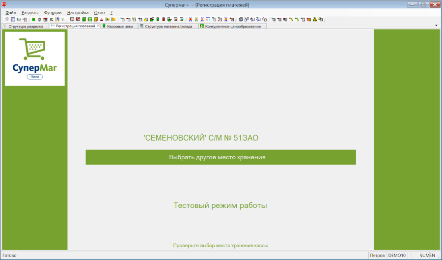Click the shopping cart toolbar icon

51,20
